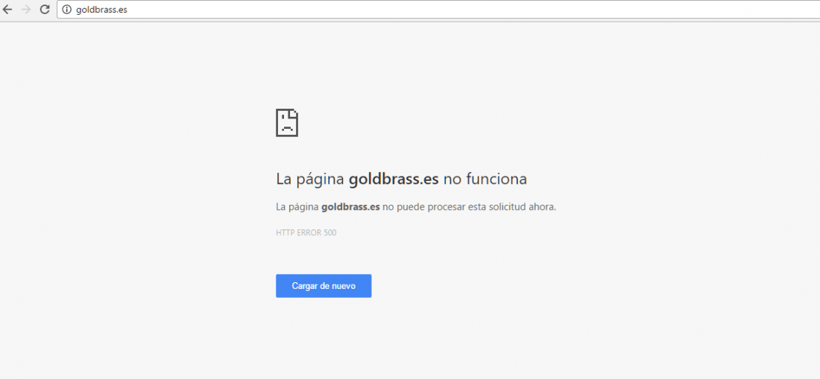This screenshot has height=379, width=820.
Task: Reload the page with the refresh icon
Action: click(x=45, y=10)
